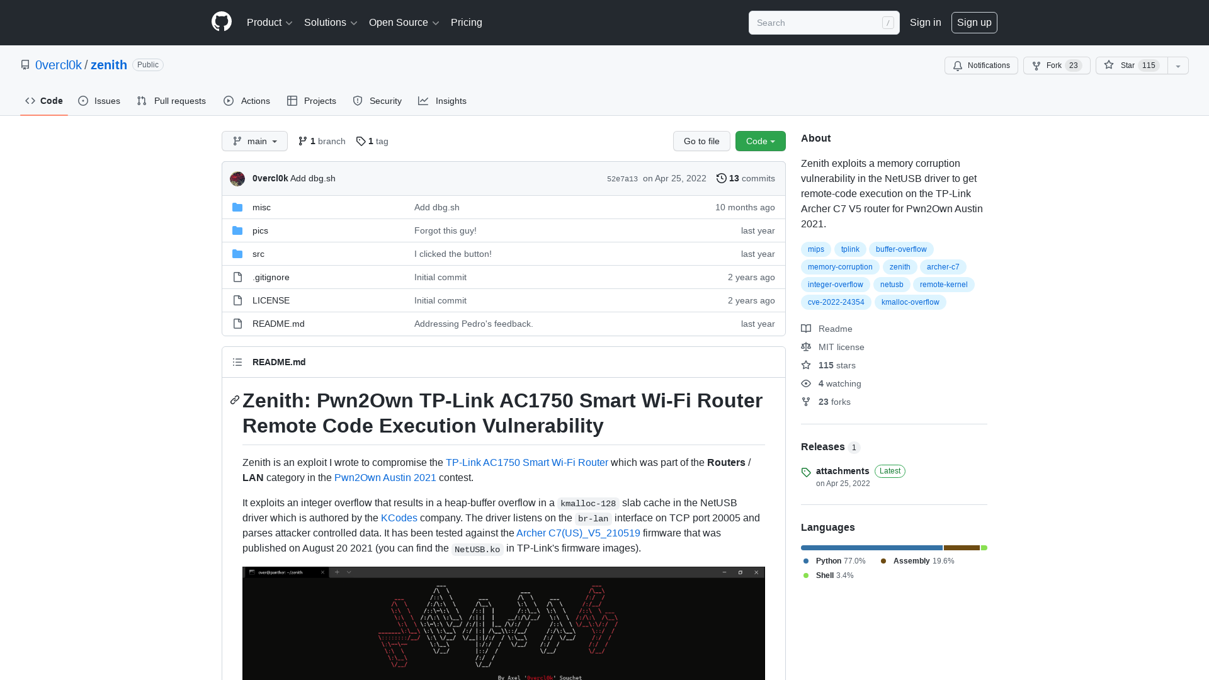Viewport: 1209px width, 680px height.
Task: Open the main branch selector dropdown
Action: (x=254, y=141)
